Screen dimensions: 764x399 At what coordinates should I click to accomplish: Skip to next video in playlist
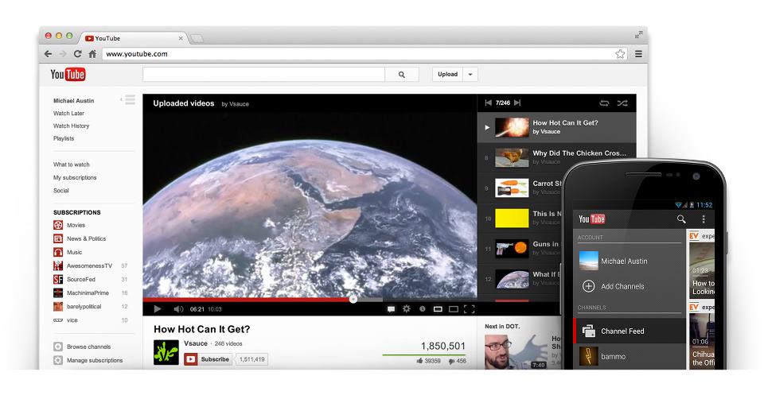(x=517, y=103)
